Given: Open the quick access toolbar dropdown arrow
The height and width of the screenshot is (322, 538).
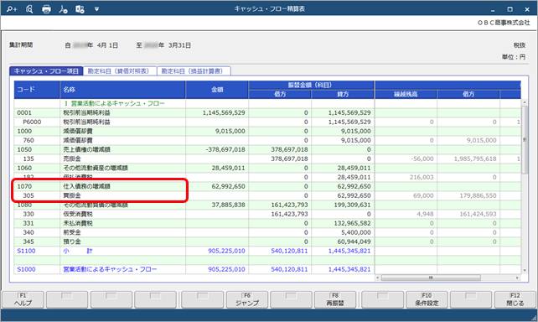Looking at the screenshot, I should pyautogui.click(x=96, y=9).
